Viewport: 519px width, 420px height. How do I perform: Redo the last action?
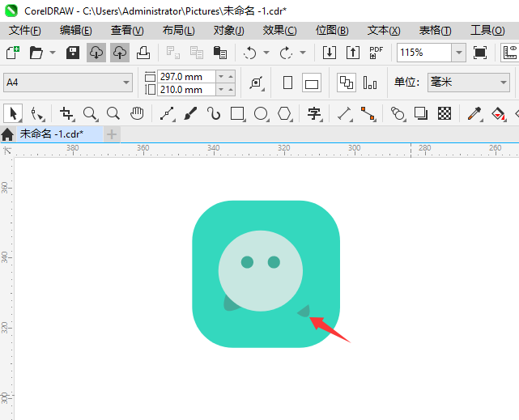286,53
